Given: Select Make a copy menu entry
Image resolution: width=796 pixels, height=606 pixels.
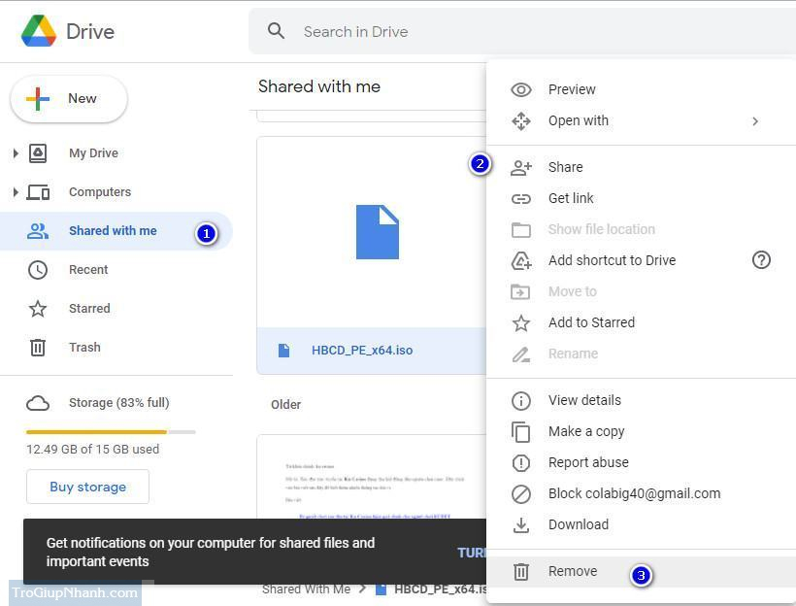Looking at the screenshot, I should click(585, 431).
